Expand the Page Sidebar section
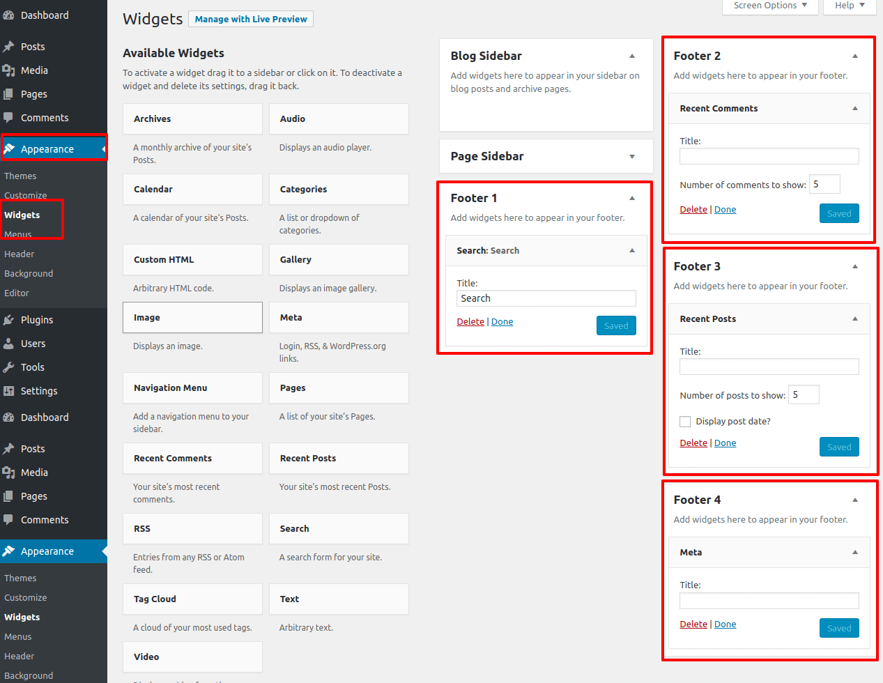 [632, 156]
